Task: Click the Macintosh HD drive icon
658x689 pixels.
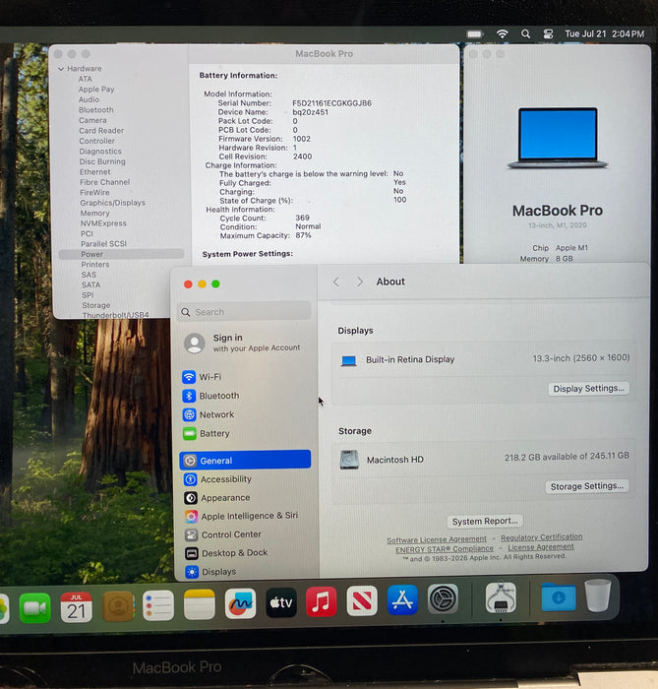Action: pos(349,460)
